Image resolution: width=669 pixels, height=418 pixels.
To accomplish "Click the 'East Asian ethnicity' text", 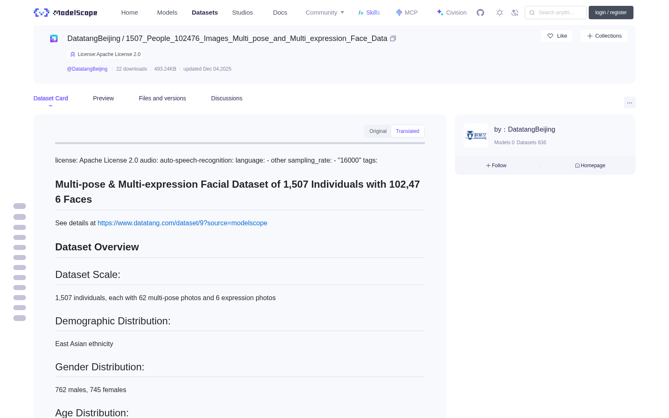I will pos(84,344).
